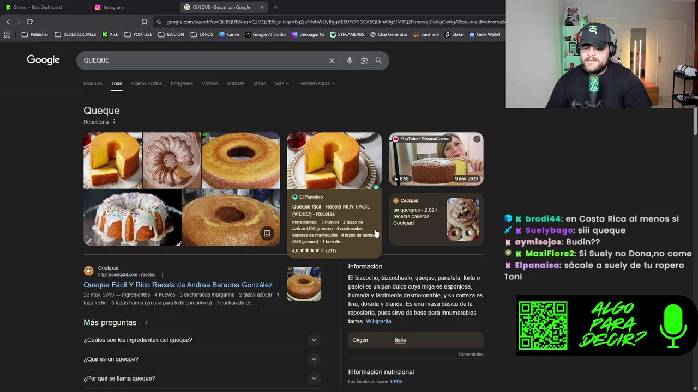Play the SilvanaCocina YouTube video thumbnail

click(x=436, y=159)
